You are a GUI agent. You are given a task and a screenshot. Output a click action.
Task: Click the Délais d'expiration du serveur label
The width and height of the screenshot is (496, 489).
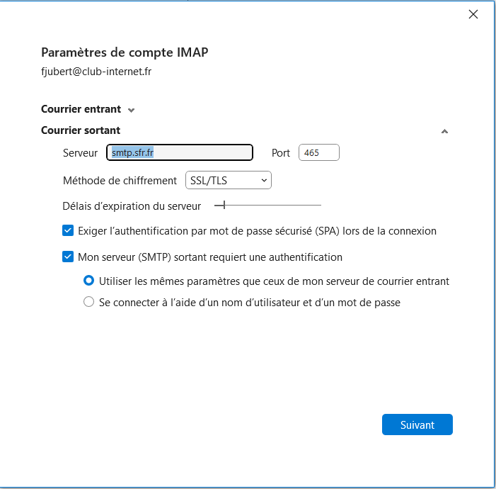(132, 206)
